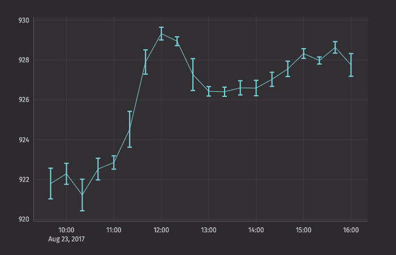Click the lowest data point near 10:20
This screenshot has width=396, height=255.
(x=82, y=195)
